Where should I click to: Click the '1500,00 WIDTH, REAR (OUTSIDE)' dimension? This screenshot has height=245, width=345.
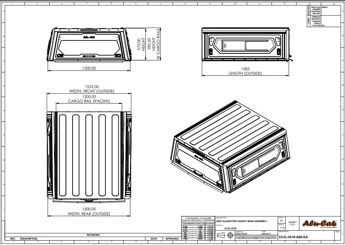point(89,211)
